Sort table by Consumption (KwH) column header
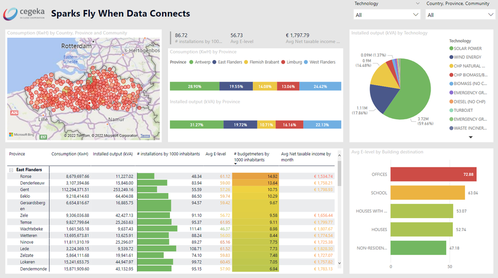This screenshot has width=498, height=278. 70,154
